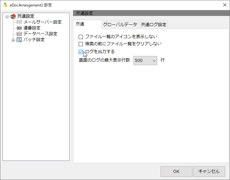Collapse the 共通設定 tree node
The width and height of the screenshot is (230, 180).
point(7,17)
